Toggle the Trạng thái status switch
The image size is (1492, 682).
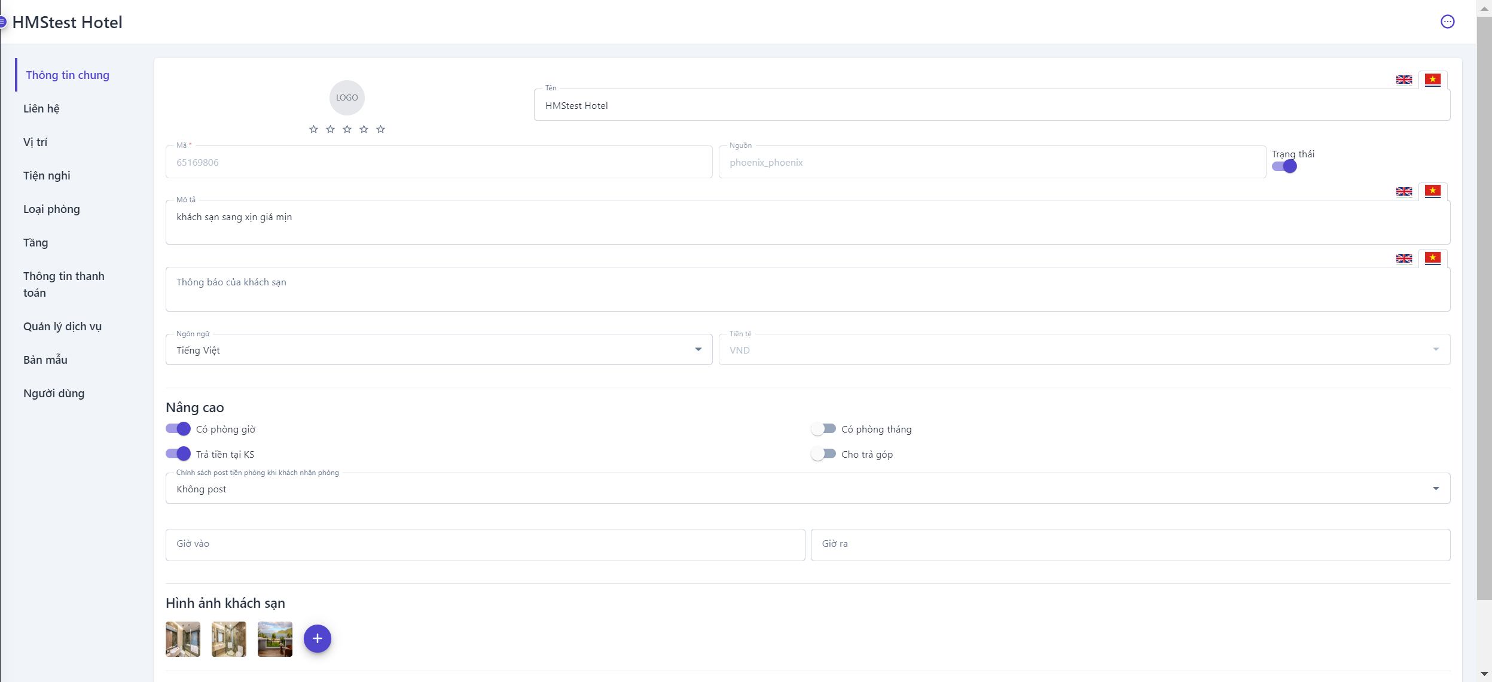(x=1284, y=167)
